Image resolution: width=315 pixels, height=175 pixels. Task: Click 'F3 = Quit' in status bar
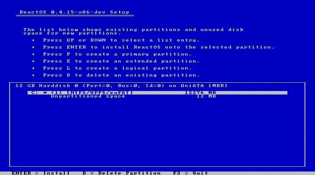[190, 173]
